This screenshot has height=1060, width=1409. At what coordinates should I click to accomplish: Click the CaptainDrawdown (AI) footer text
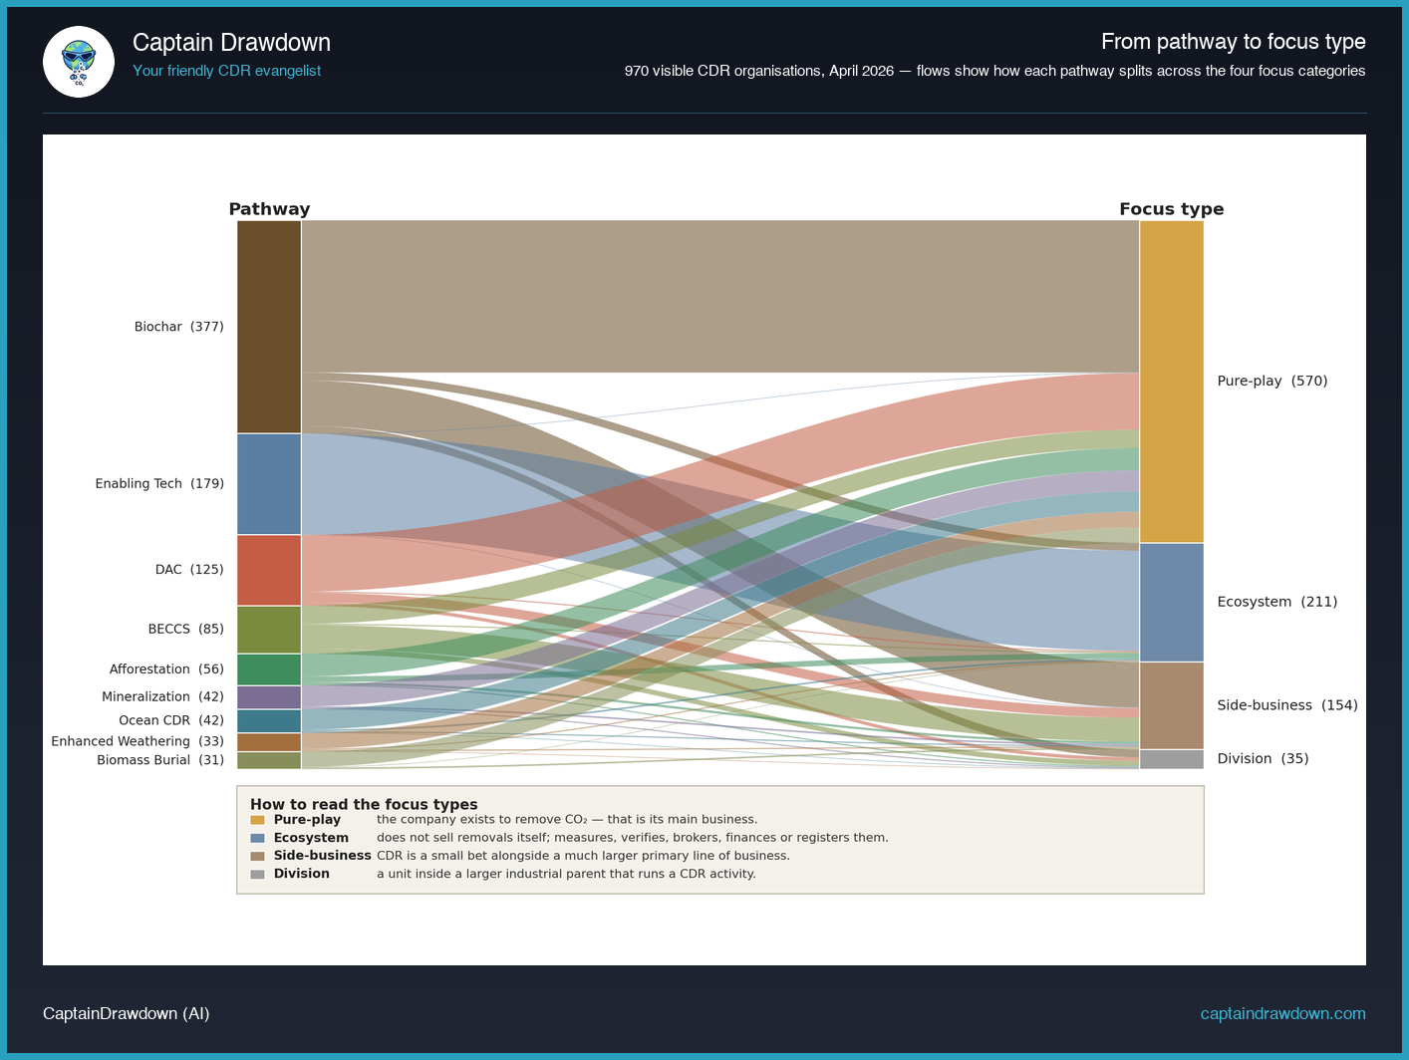126,1013
